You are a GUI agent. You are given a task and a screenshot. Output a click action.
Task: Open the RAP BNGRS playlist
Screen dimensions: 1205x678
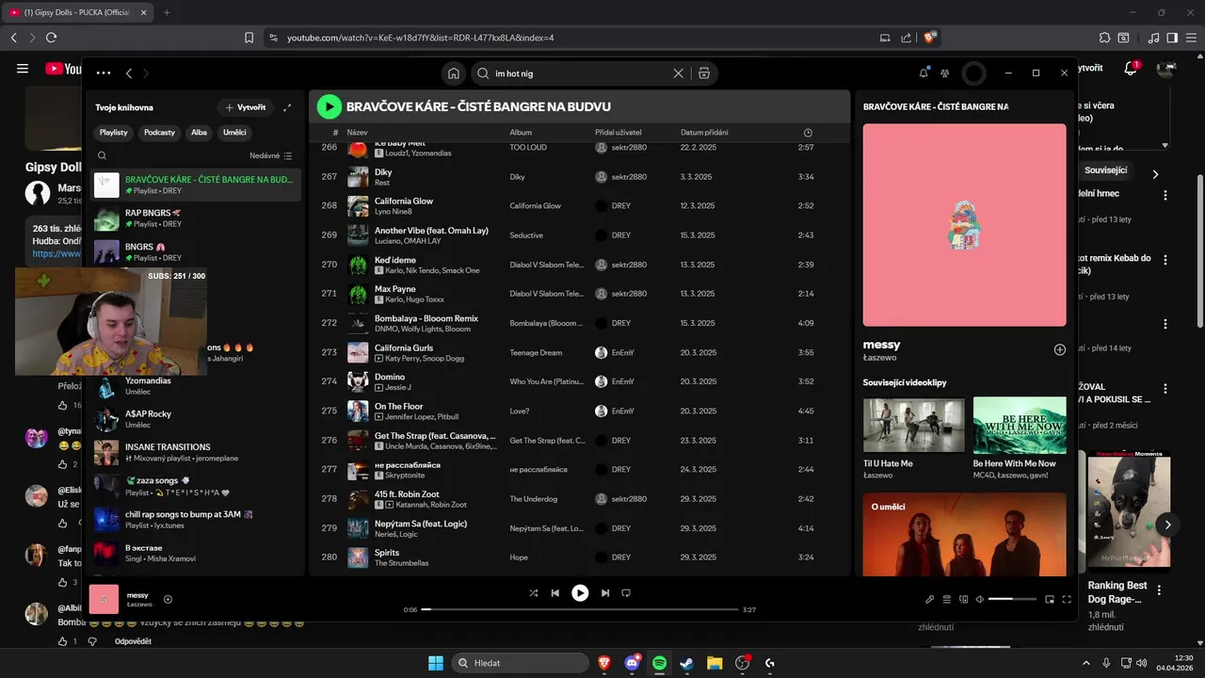tap(196, 218)
